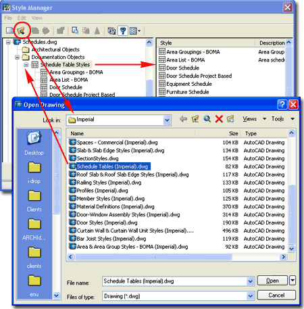Open the Files of type dropdown
304x309 pixels.
(250, 296)
